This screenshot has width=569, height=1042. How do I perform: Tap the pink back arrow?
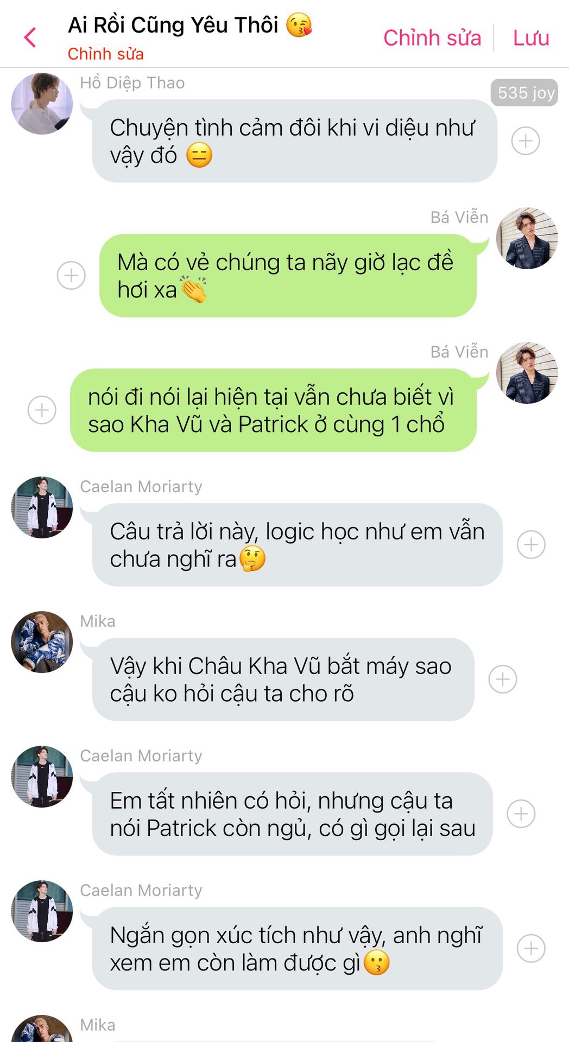(30, 37)
